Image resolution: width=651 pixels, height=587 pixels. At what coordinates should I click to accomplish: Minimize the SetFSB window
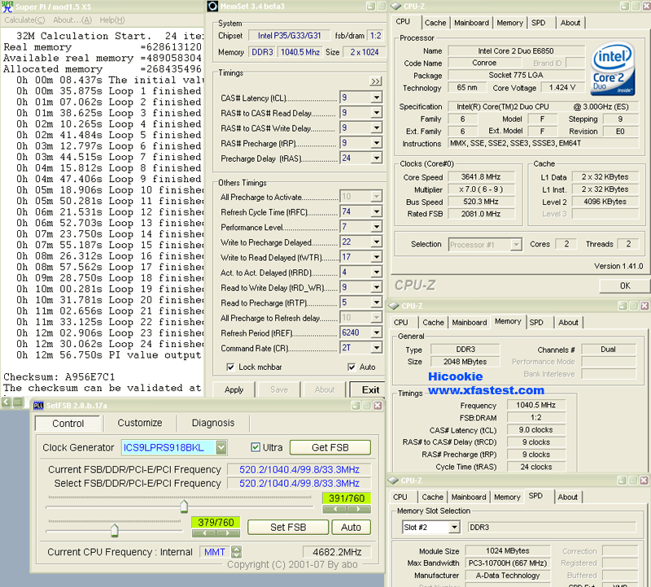356,406
